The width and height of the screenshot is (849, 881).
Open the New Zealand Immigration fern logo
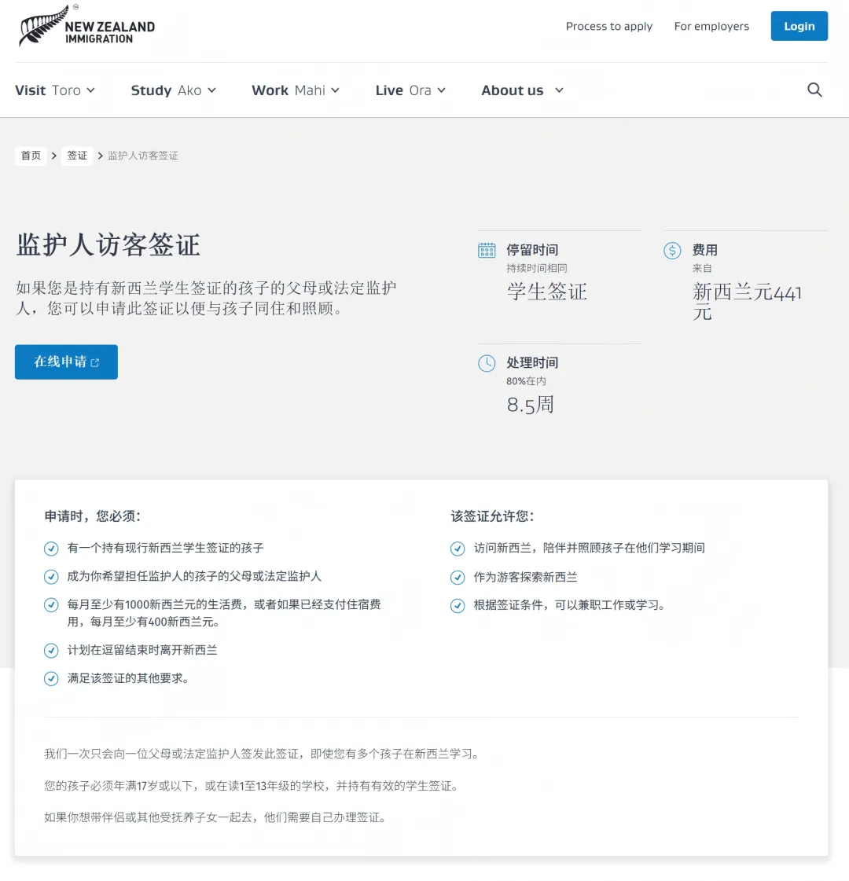(x=86, y=26)
